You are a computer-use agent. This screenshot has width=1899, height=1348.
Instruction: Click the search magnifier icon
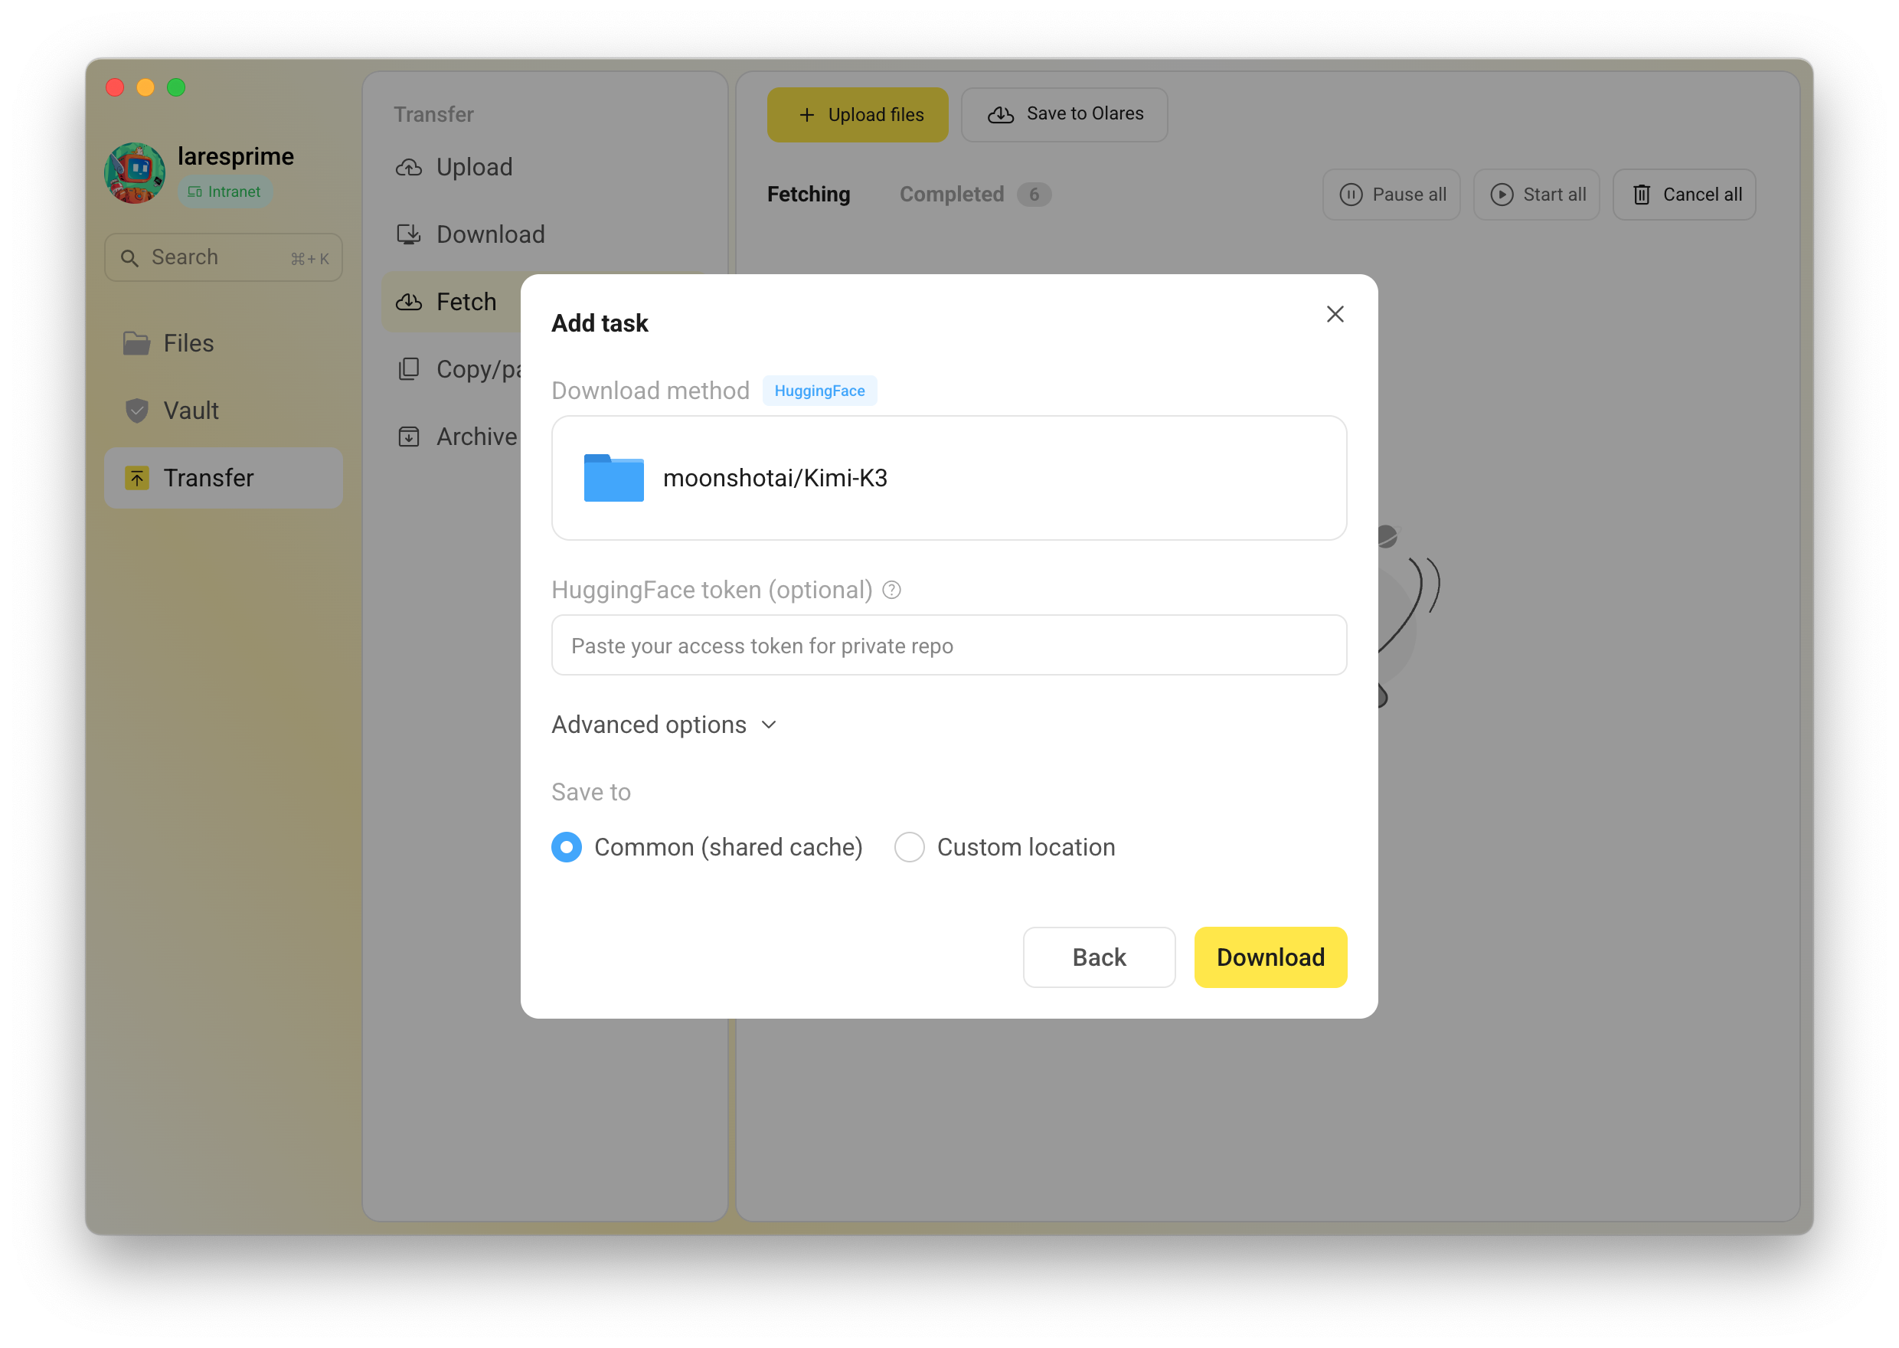tap(129, 258)
